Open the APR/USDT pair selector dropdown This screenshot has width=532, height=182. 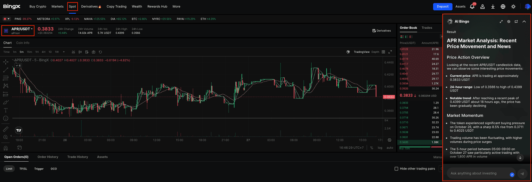click(x=19, y=30)
